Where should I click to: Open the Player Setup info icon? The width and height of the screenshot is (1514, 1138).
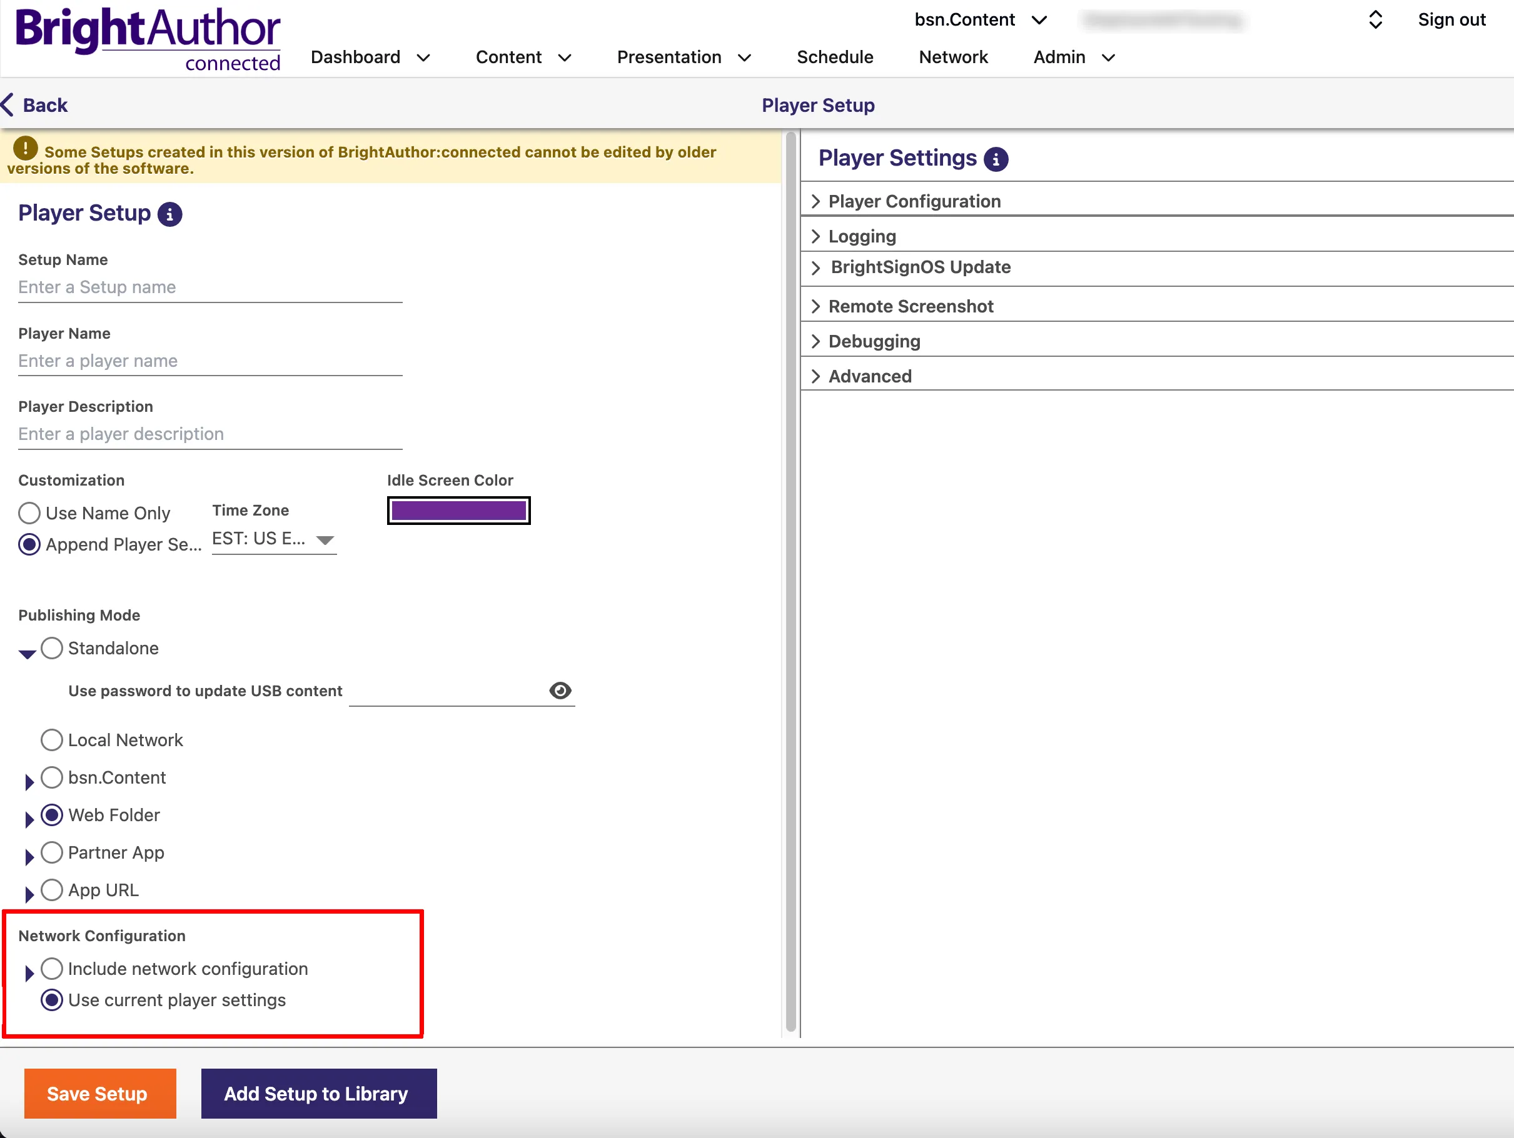(x=169, y=214)
